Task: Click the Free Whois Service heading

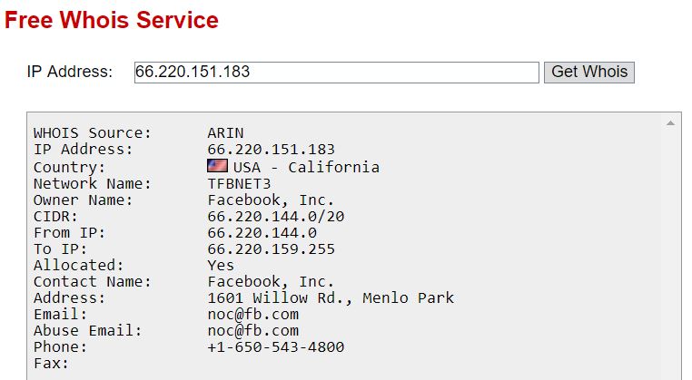Action: (x=111, y=20)
